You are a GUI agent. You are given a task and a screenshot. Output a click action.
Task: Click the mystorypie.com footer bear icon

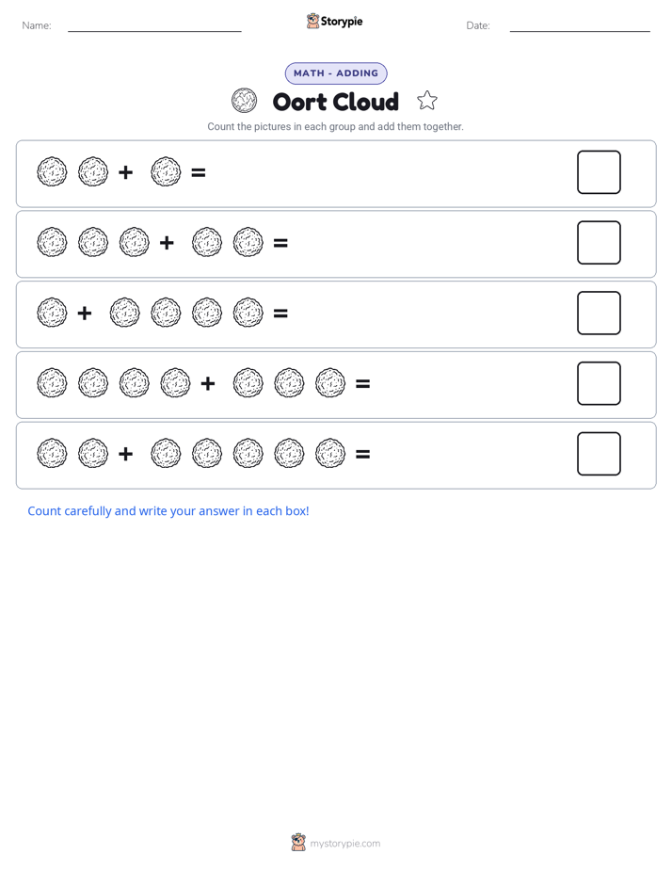tap(298, 843)
